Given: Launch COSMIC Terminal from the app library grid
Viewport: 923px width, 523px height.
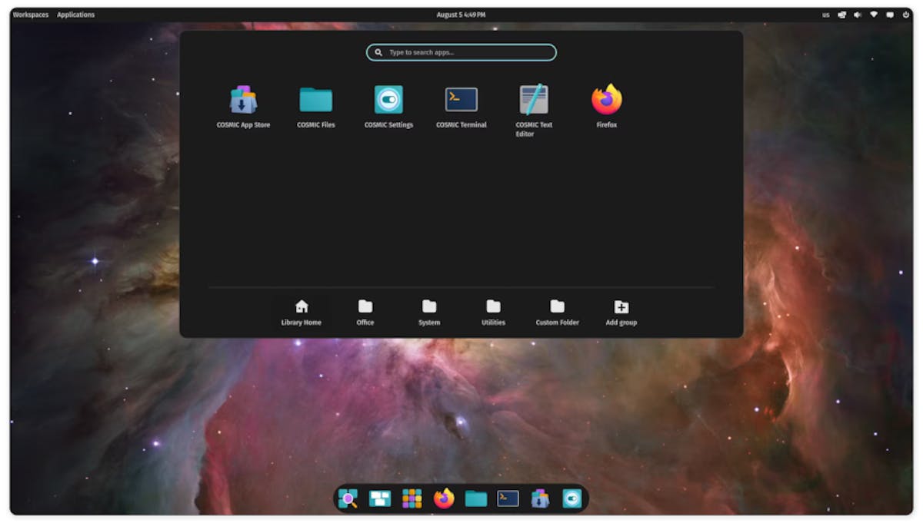Looking at the screenshot, I should point(461,107).
